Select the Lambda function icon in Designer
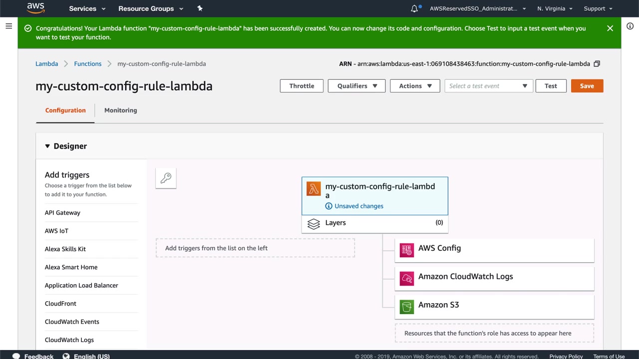Image resolution: width=639 pixels, height=359 pixels. click(314, 189)
